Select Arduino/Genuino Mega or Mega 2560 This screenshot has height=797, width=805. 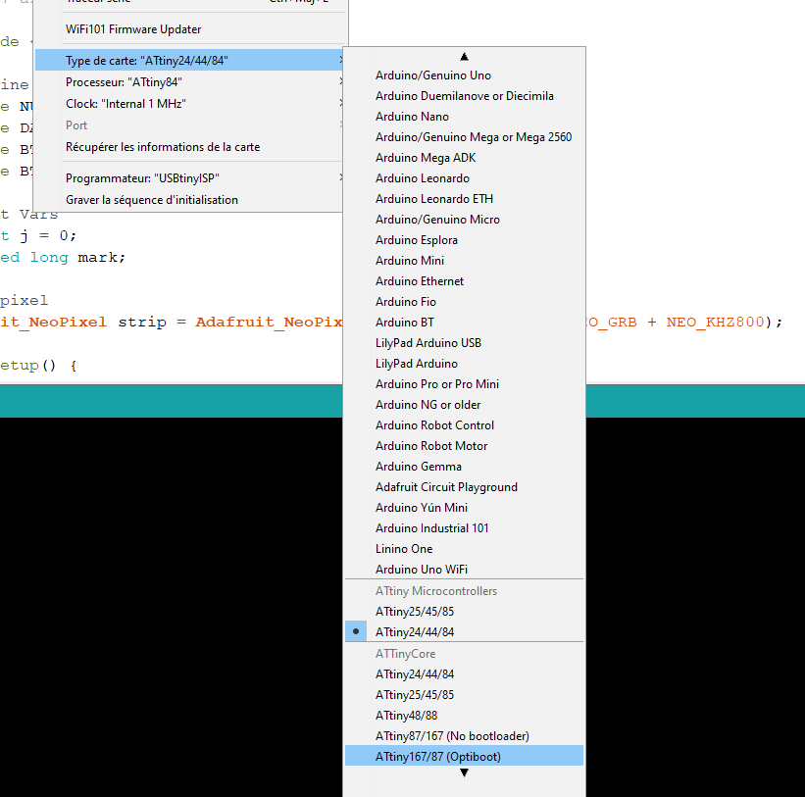point(464,137)
